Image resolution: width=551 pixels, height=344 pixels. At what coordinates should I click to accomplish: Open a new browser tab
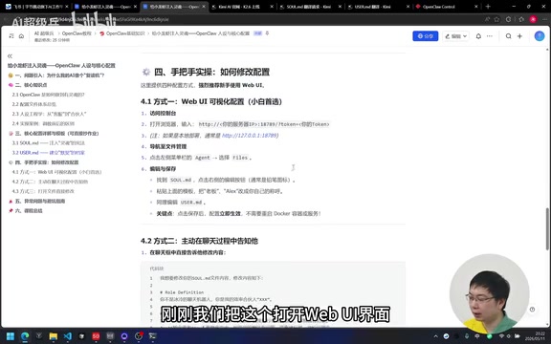(x=488, y=7)
